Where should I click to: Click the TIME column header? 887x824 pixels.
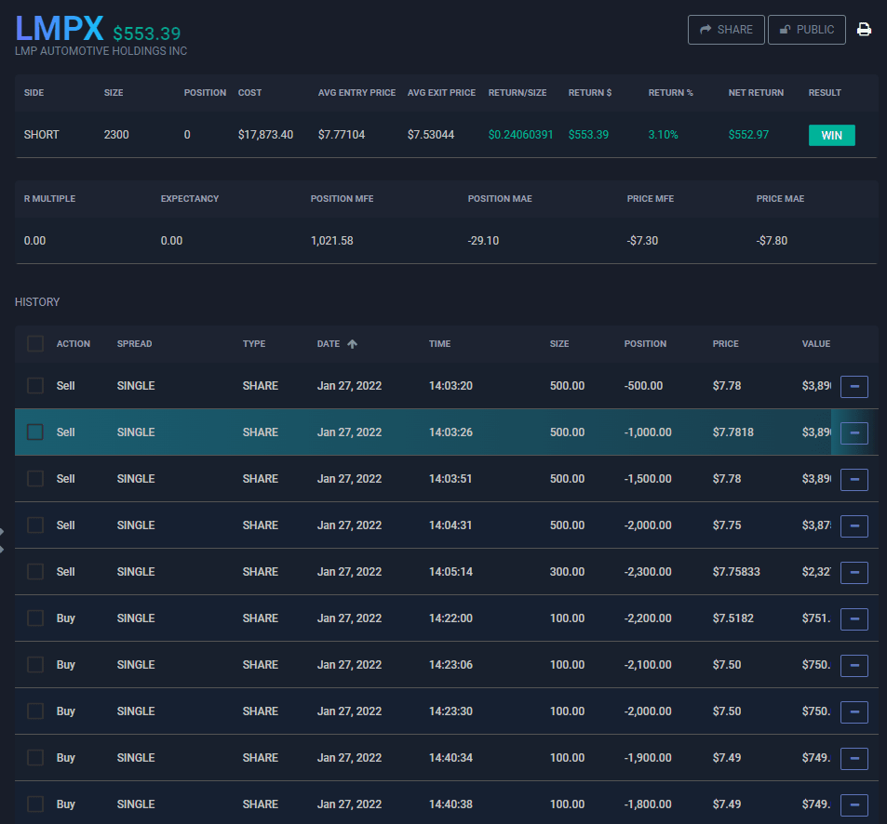click(x=439, y=344)
